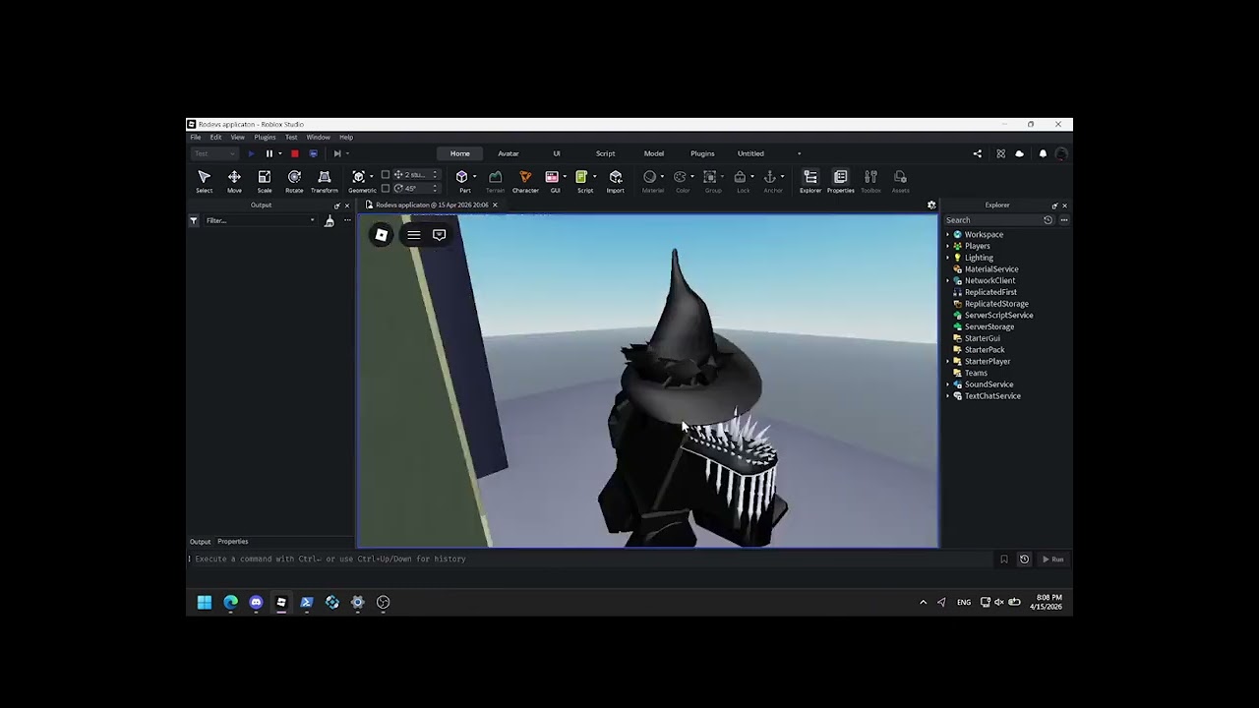Select the Move tool
The height and width of the screenshot is (708, 1259).
[234, 178]
